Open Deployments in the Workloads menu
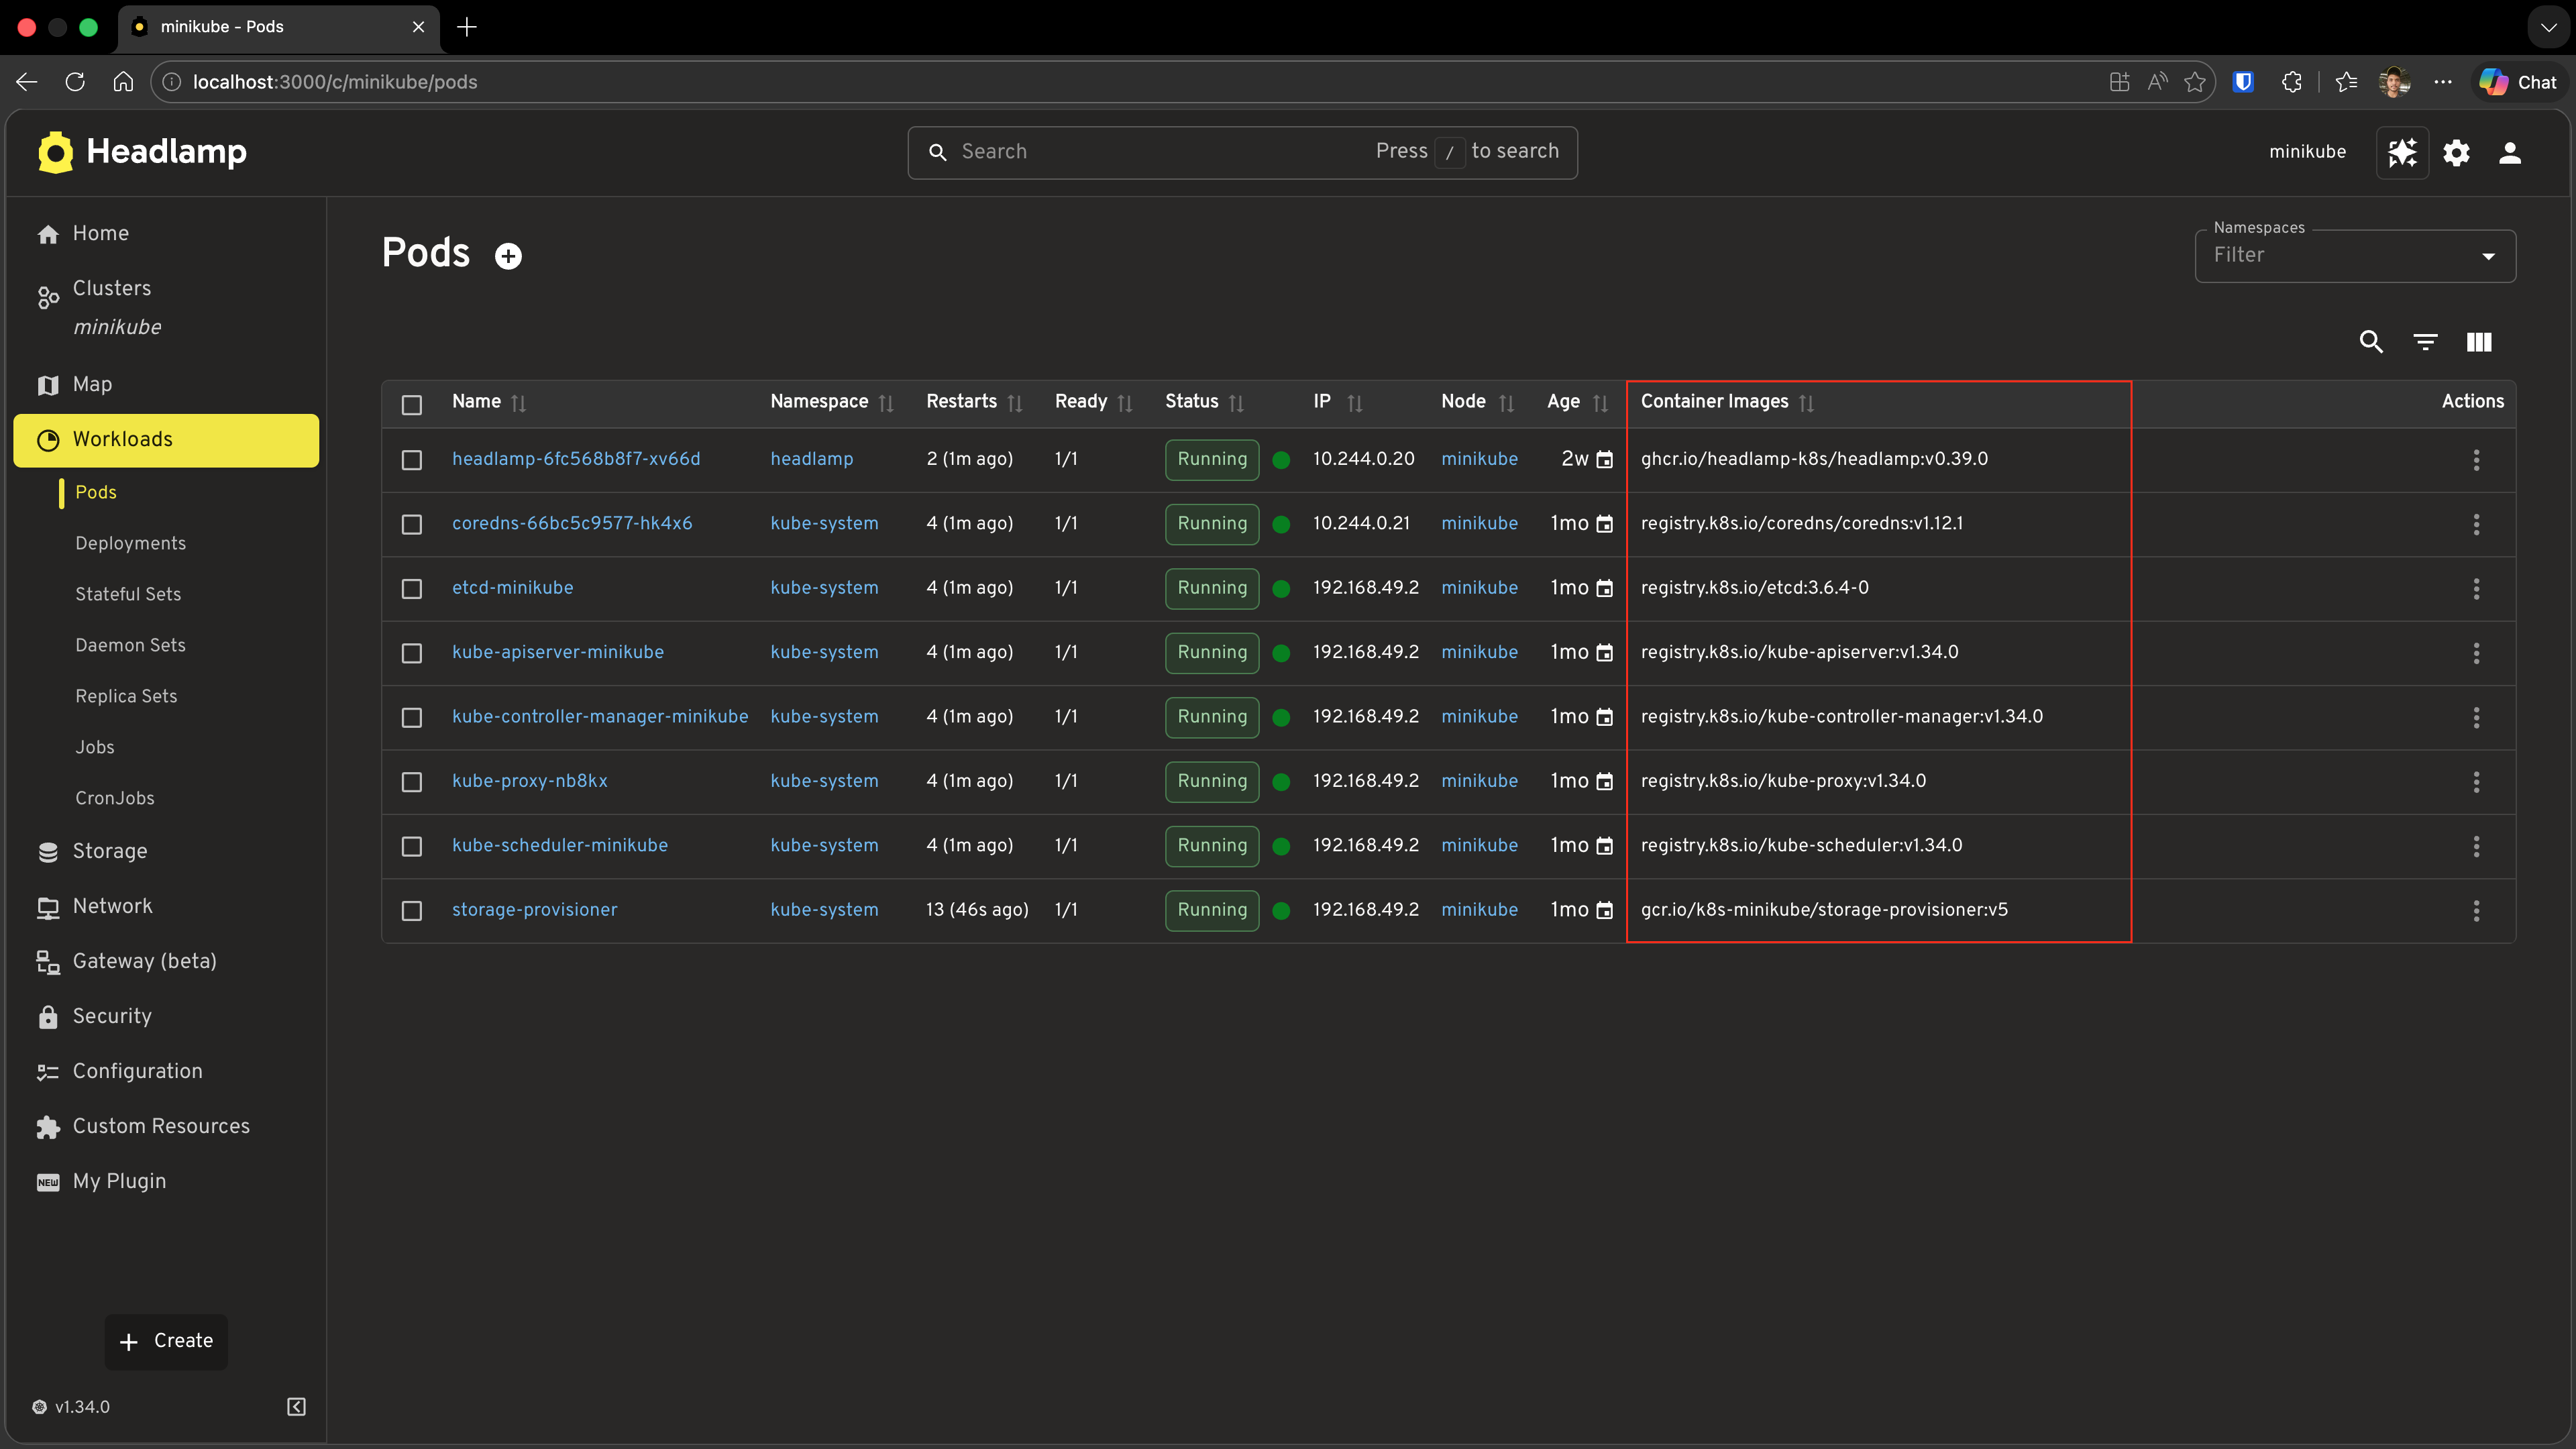Screen dimensions: 2576x1449 point(131,543)
